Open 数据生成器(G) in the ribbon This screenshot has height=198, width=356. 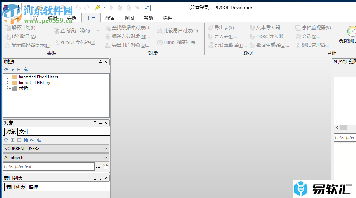(x=269, y=45)
